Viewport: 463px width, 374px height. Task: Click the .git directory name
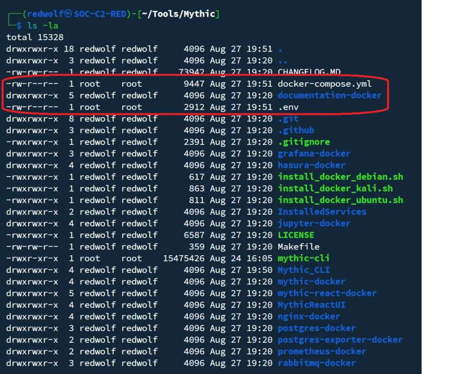(288, 119)
